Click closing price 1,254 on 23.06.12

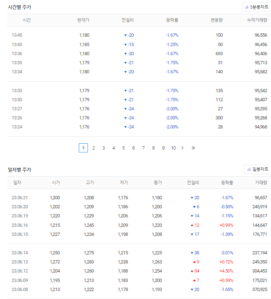pos(157,271)
